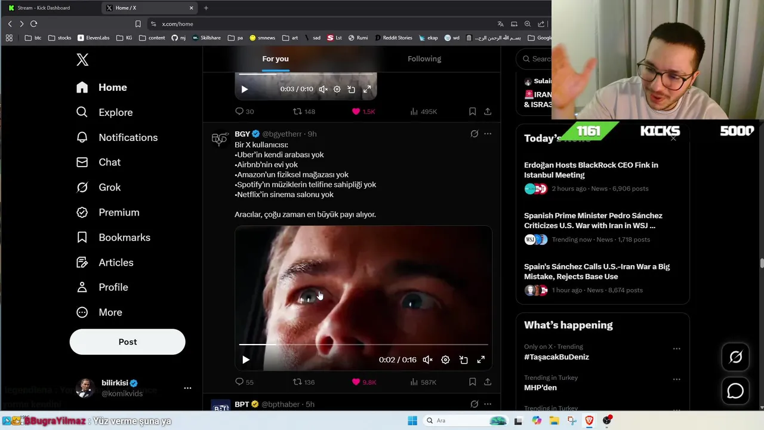
Task: Seek on the BGY video progress bar
Action: click(363, 345)
